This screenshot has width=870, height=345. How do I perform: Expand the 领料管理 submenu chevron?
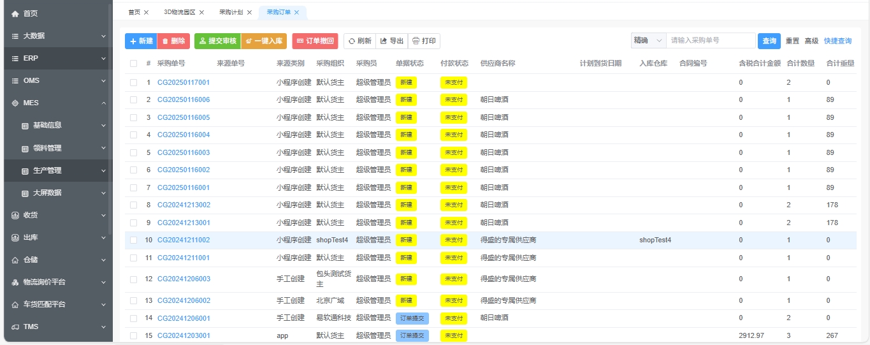(103, 148)
